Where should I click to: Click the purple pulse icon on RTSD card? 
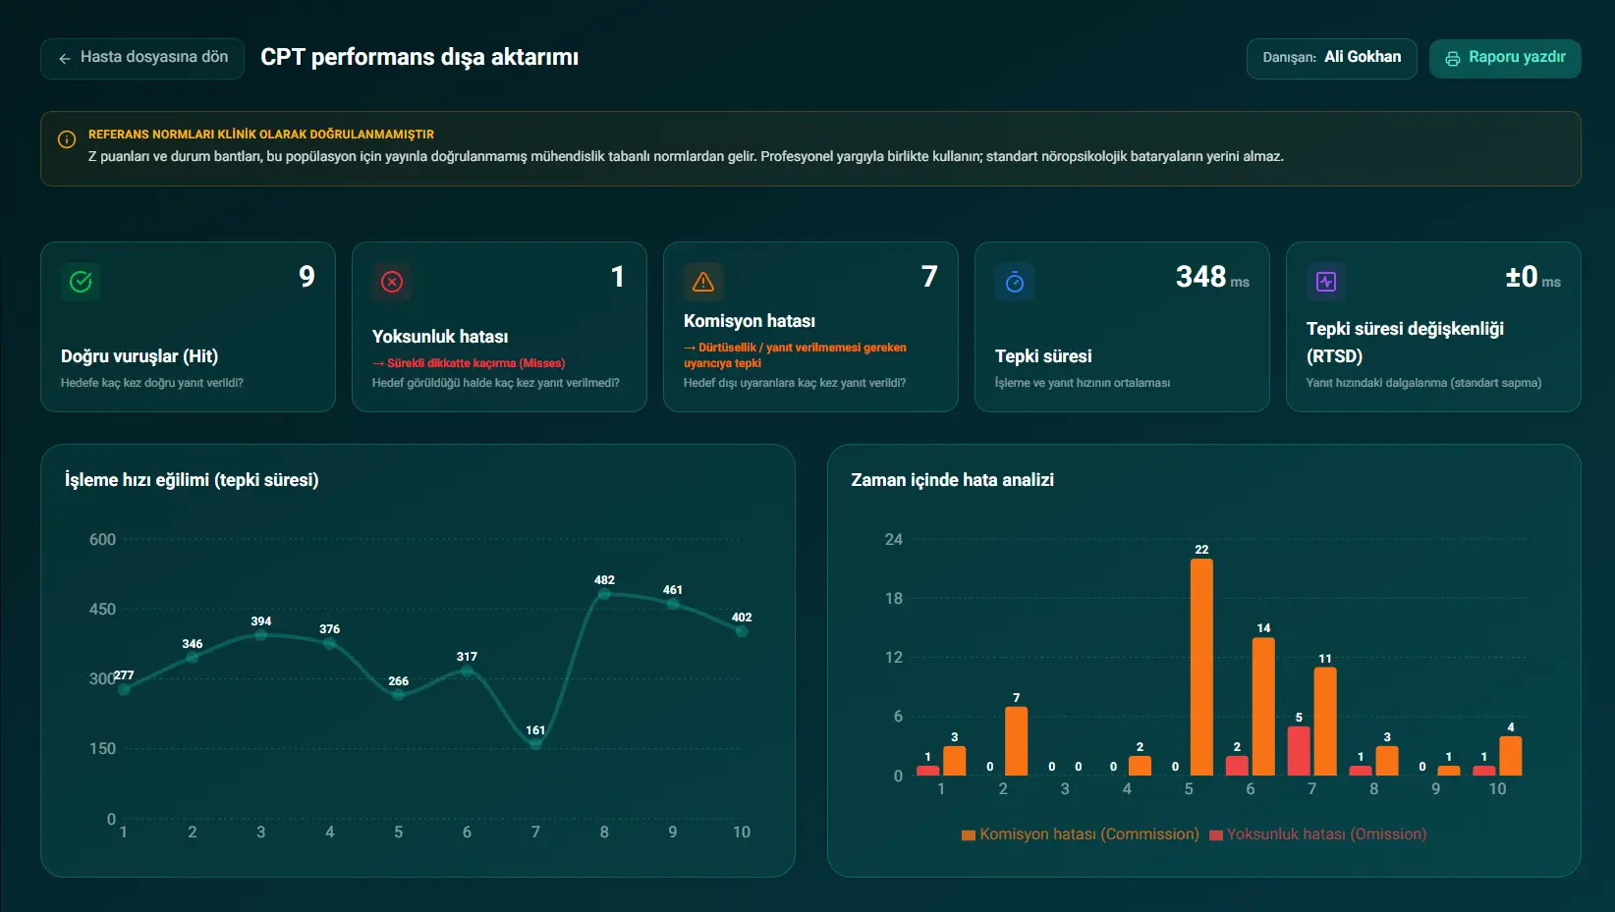[x=1326, y=282]
